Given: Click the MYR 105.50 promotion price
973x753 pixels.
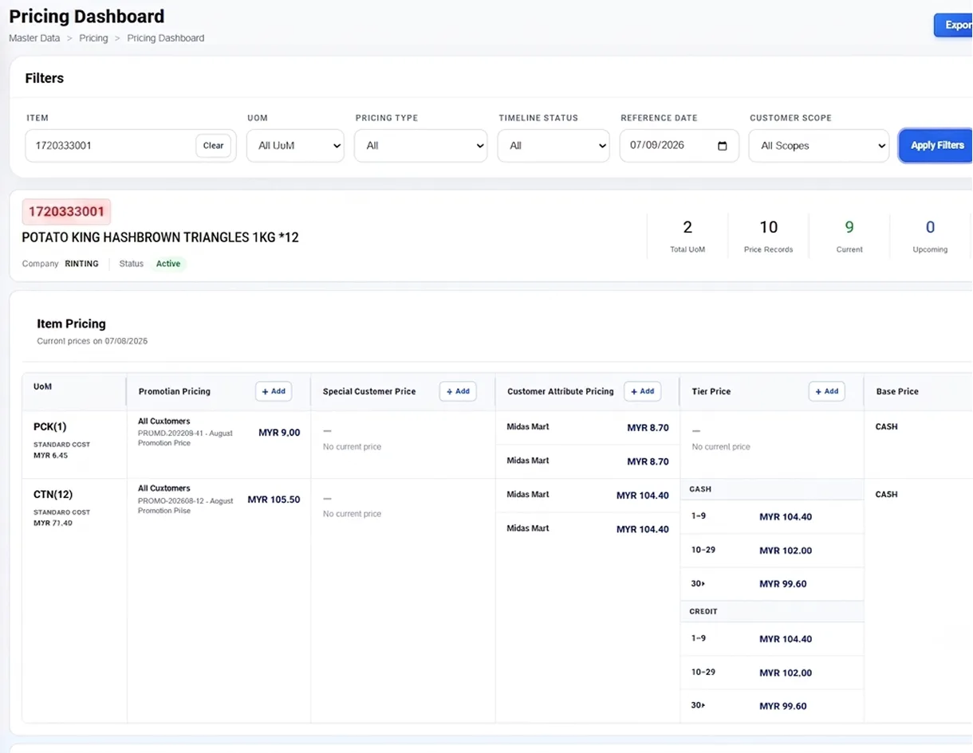Looking at the screenshot, I should 274,500.
